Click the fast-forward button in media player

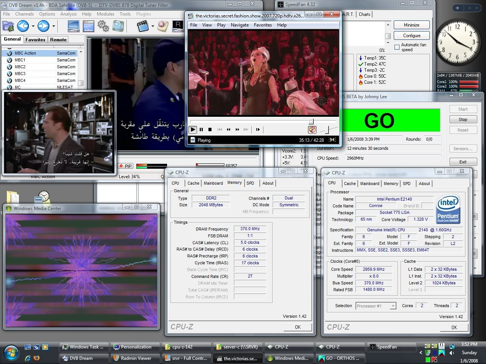(237, 130)
